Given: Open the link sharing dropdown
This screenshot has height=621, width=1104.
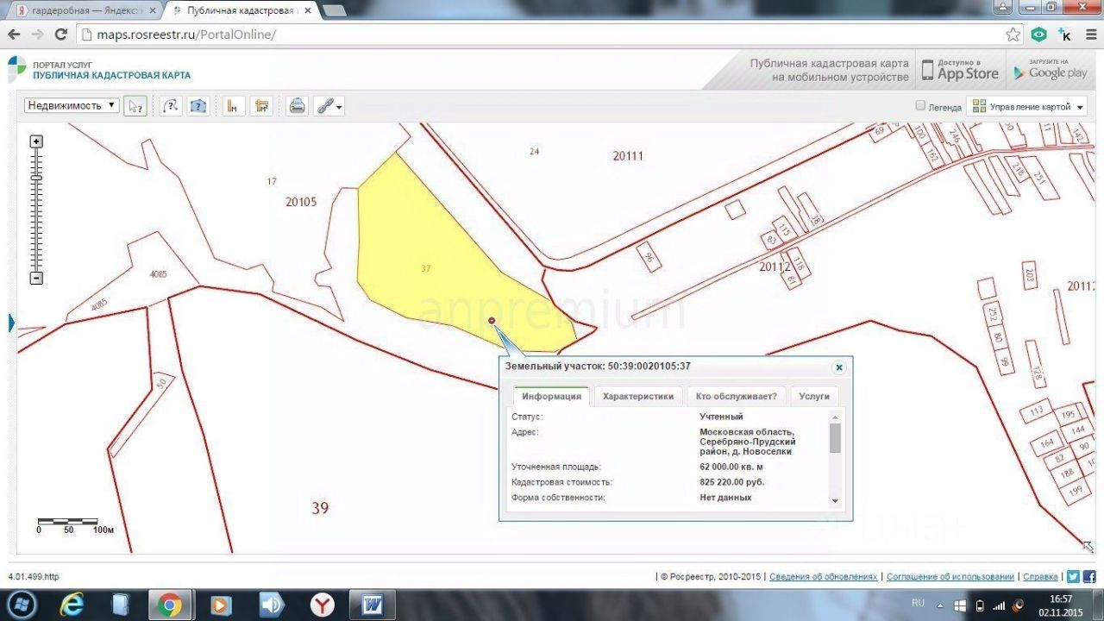Looking at the screenshot, I should [x=329, y=106].
